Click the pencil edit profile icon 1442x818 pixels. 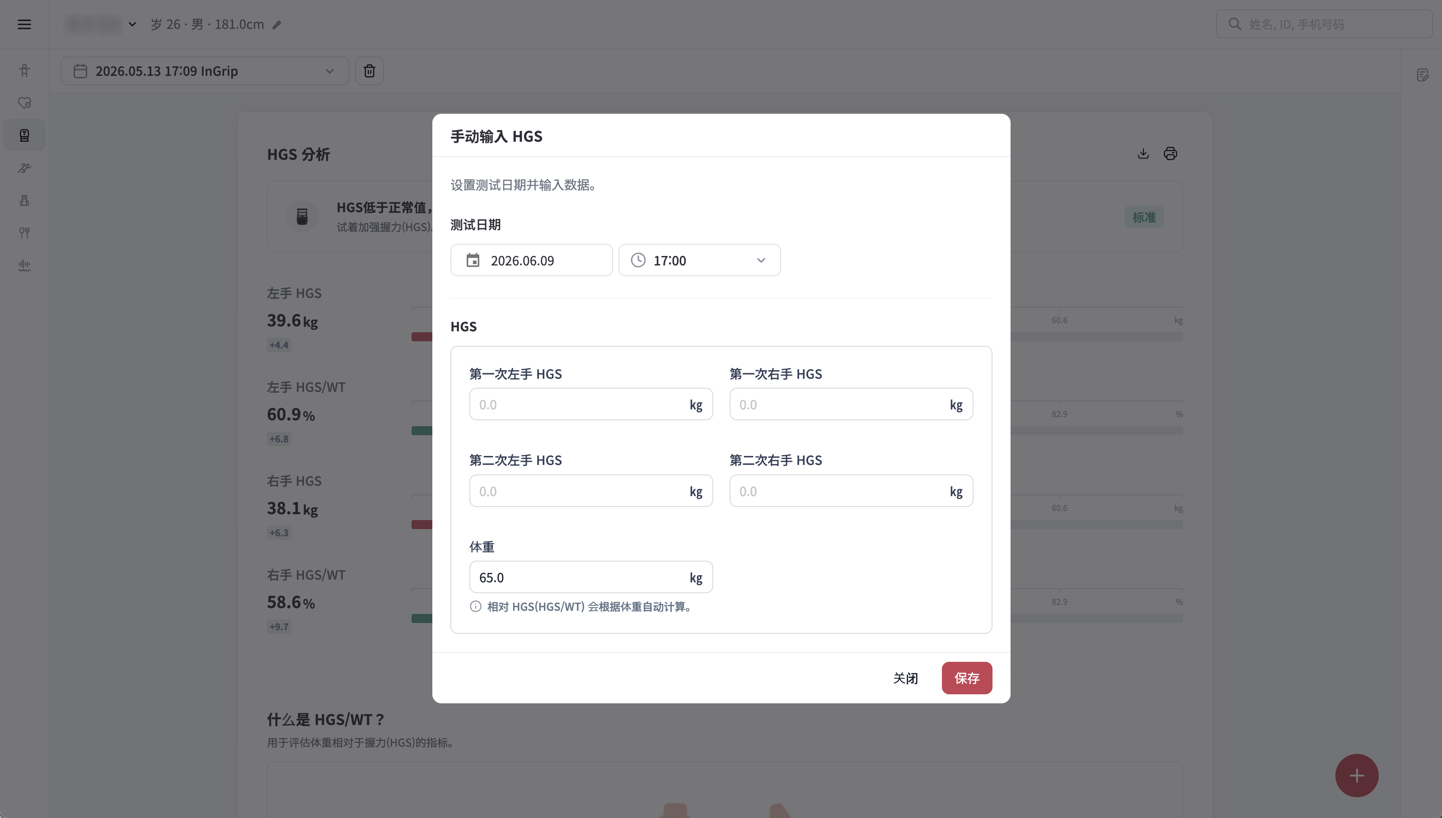[x=276, y=25]
